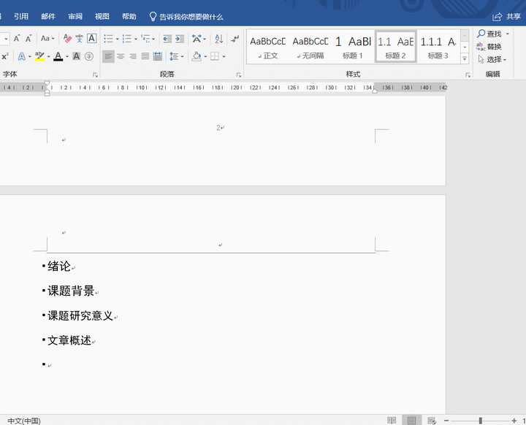The image size is (526, 425).
Task: Insert an enclosed character
Action: [89, 56]
